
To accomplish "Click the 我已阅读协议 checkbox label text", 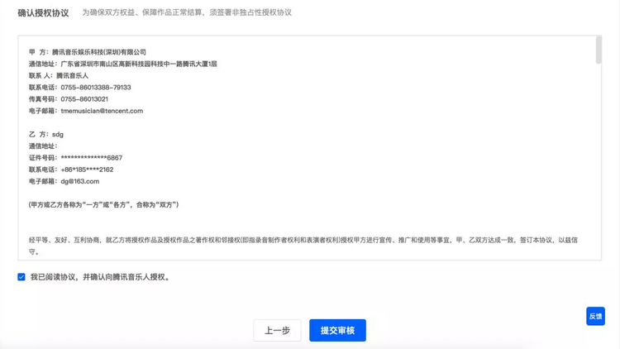I will click(x=100, y=277).
